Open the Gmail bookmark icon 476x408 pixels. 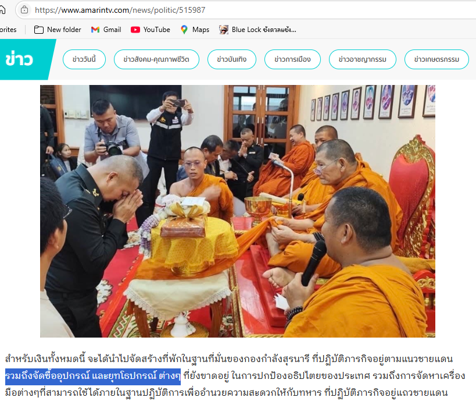click(95, 30)
